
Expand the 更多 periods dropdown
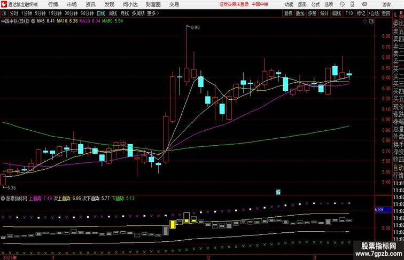click(x=153, y=13)
